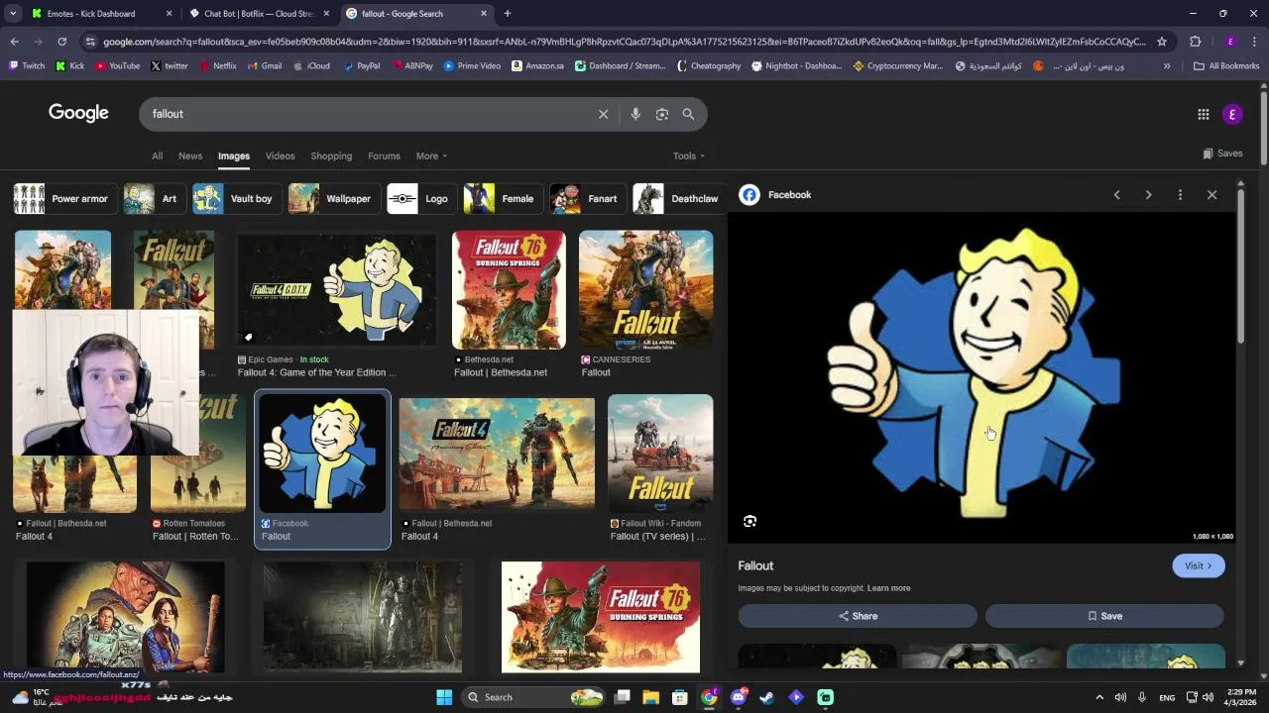Image resolution: width=1269 pixels, height=713 pixels.
Task: Open Discord from the taskbar
Action: [738, 697]
